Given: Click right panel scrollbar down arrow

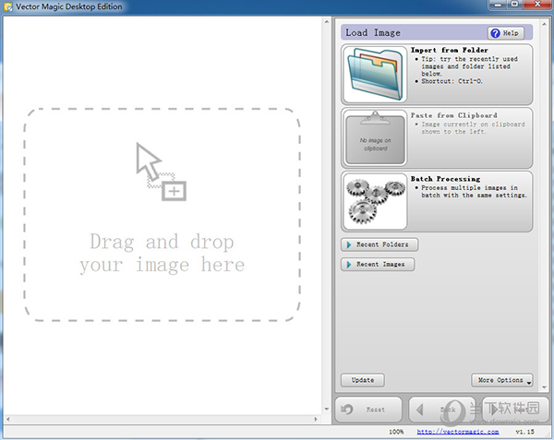Looking at the screenshot, I should click(x=544, y=387).
